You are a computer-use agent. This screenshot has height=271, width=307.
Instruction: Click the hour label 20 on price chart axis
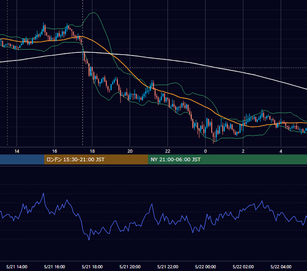coord(130,151)
